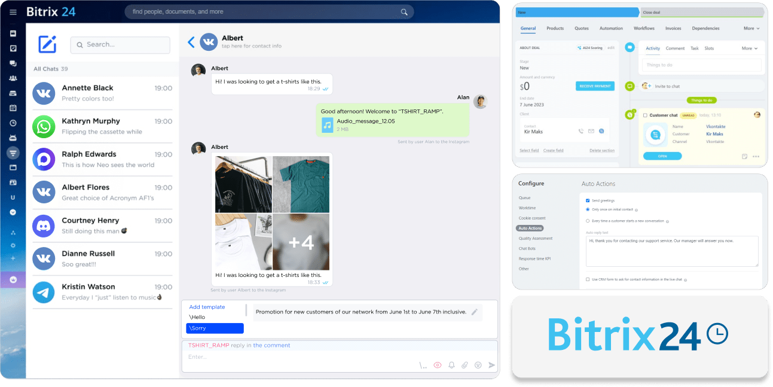This screenshot has height=387, width=773.
Task: Open the Add template link
Action: pos(206,307)
